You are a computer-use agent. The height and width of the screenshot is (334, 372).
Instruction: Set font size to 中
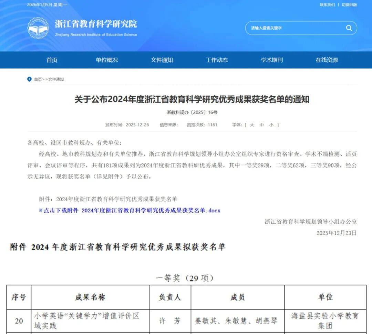(262, 125)
